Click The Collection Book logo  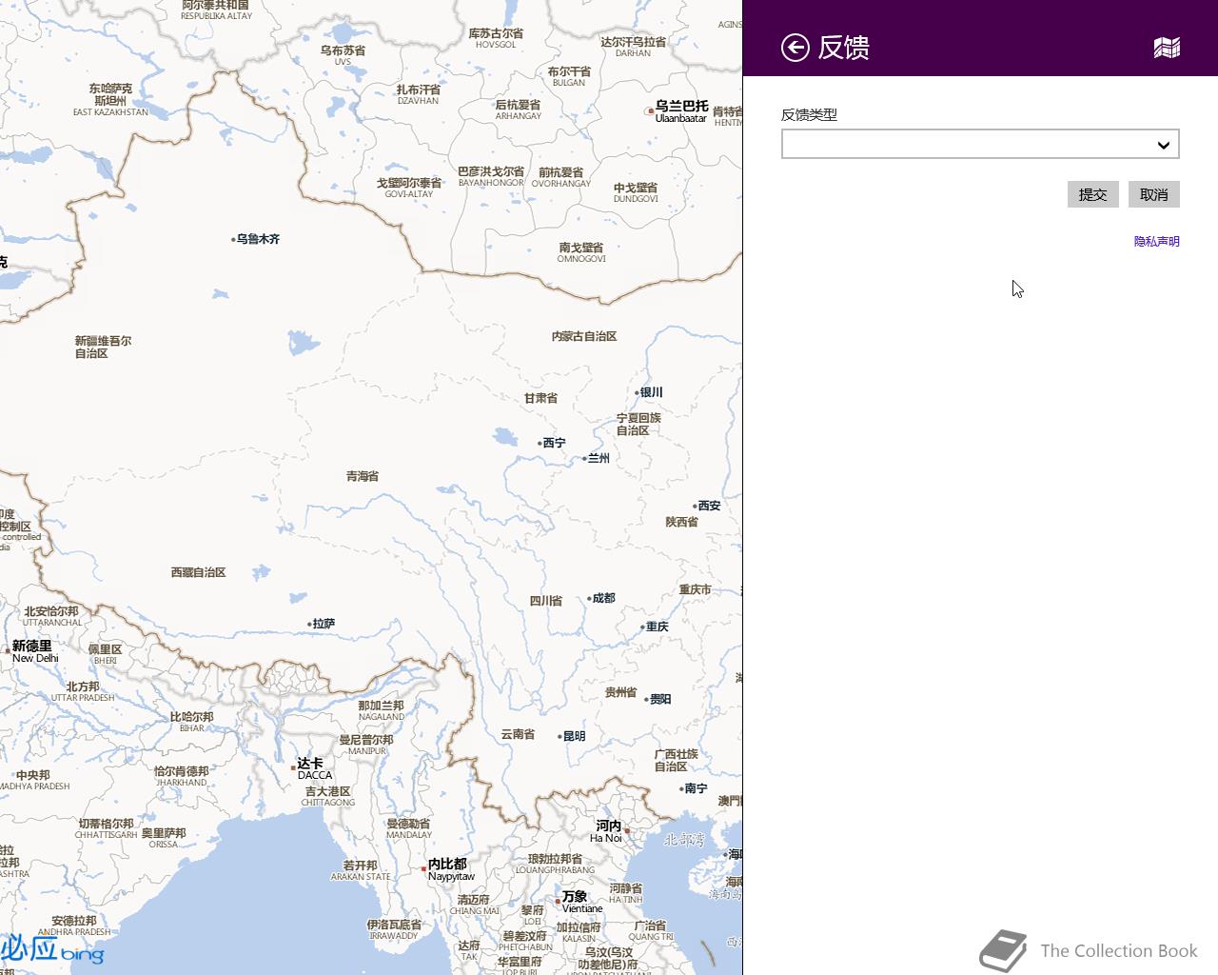(x=1089, y=950)
